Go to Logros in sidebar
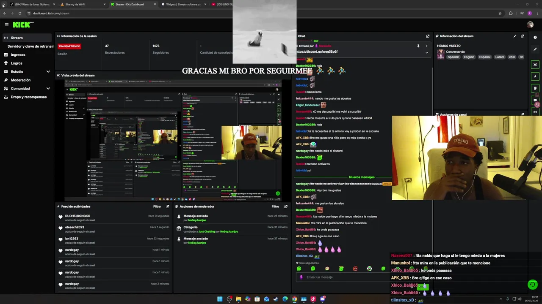Viewport: 542px width, 304px height. [x=17, y=63]
